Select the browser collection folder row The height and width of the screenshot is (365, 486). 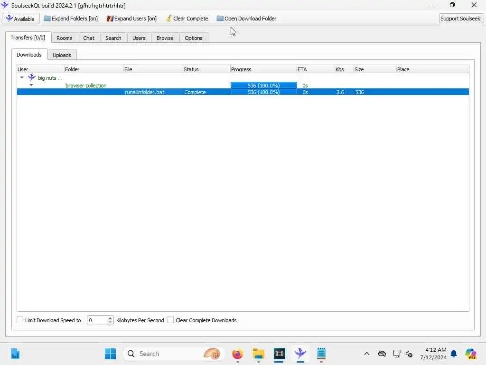[243, 86]
